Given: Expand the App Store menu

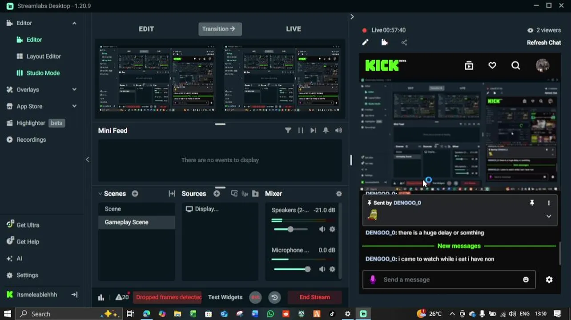Looking at the screenshot, I should pyautogui.click(x=74, y=106).
